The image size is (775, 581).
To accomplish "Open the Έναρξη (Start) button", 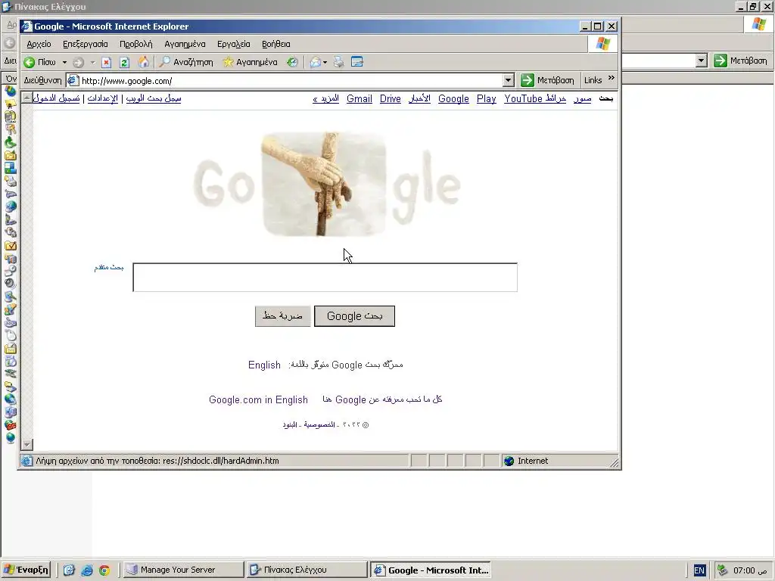I will (26, 570).
